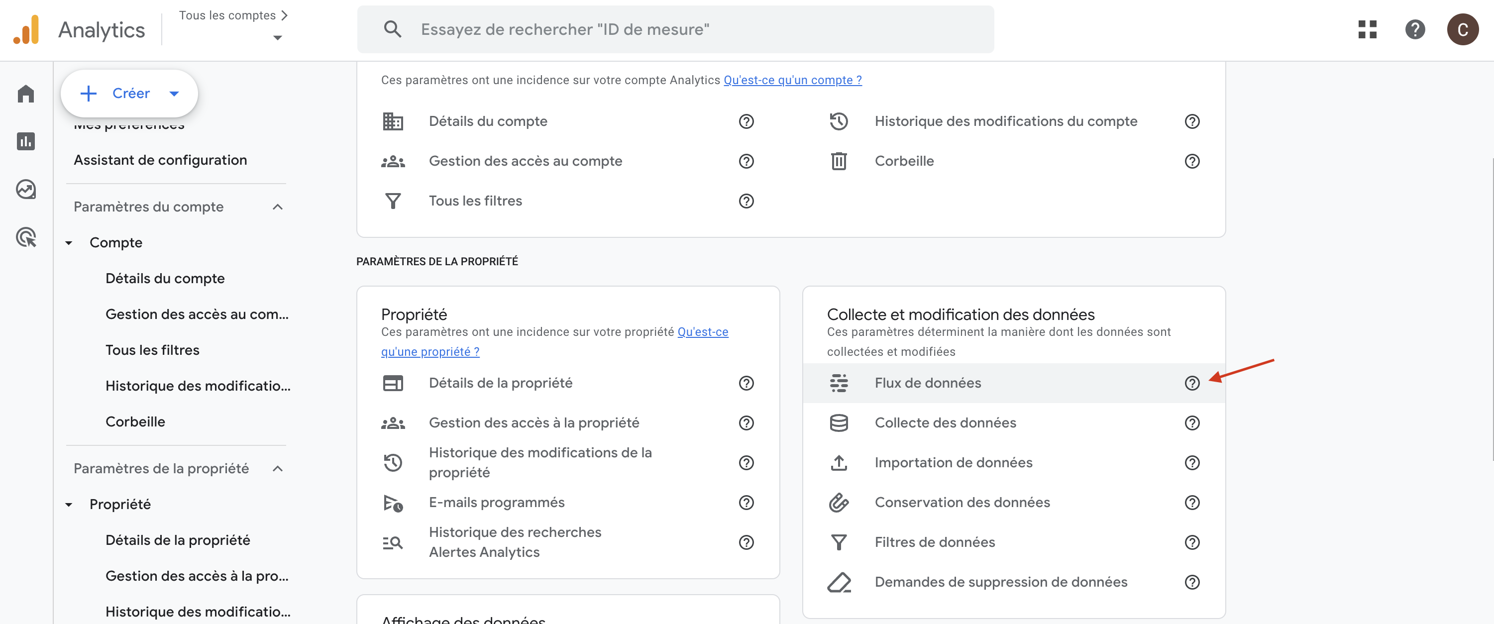The image size is (1494, 624).
Task: Click the database icon for 'Collecte des données'
Action: 839,422
